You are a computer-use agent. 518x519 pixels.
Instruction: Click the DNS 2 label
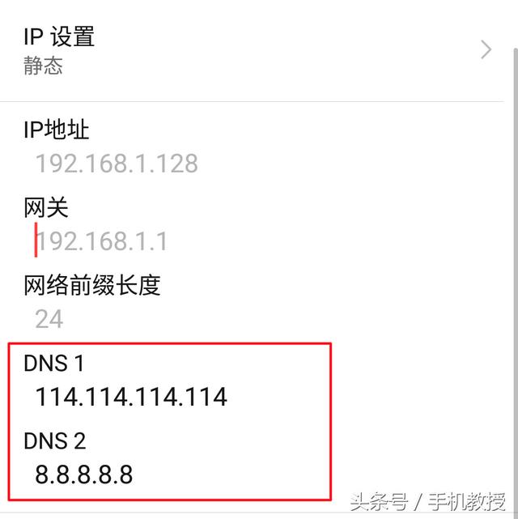(x=54, y=441)
